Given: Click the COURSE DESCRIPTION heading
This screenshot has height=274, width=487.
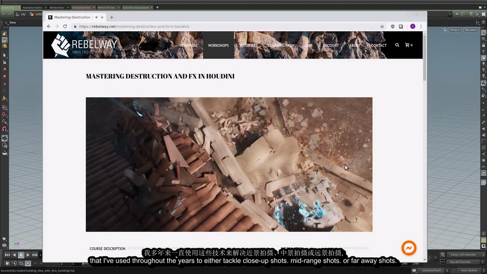Looking at the screenshot, I should (108, 249).
